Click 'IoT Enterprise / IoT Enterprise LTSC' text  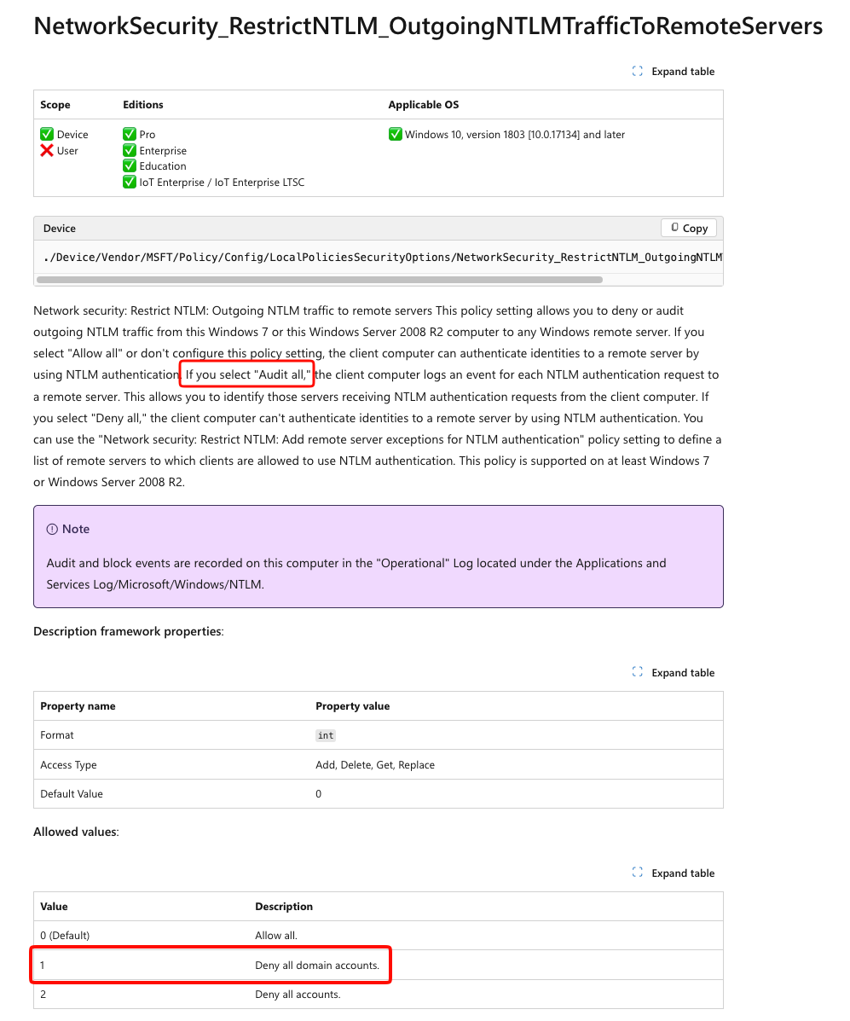[x=222, y=183]
